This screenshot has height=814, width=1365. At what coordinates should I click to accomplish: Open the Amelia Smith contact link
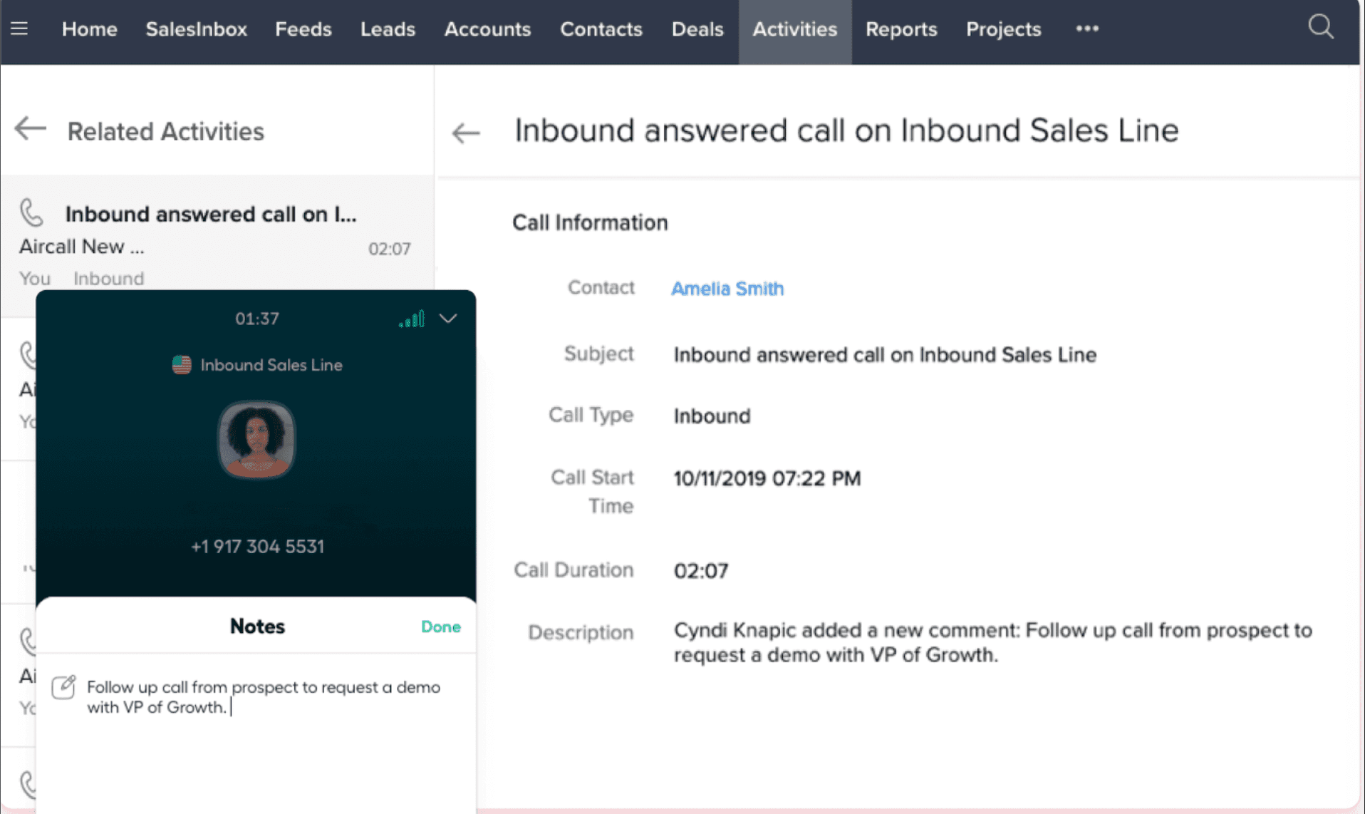coord(727,288)
